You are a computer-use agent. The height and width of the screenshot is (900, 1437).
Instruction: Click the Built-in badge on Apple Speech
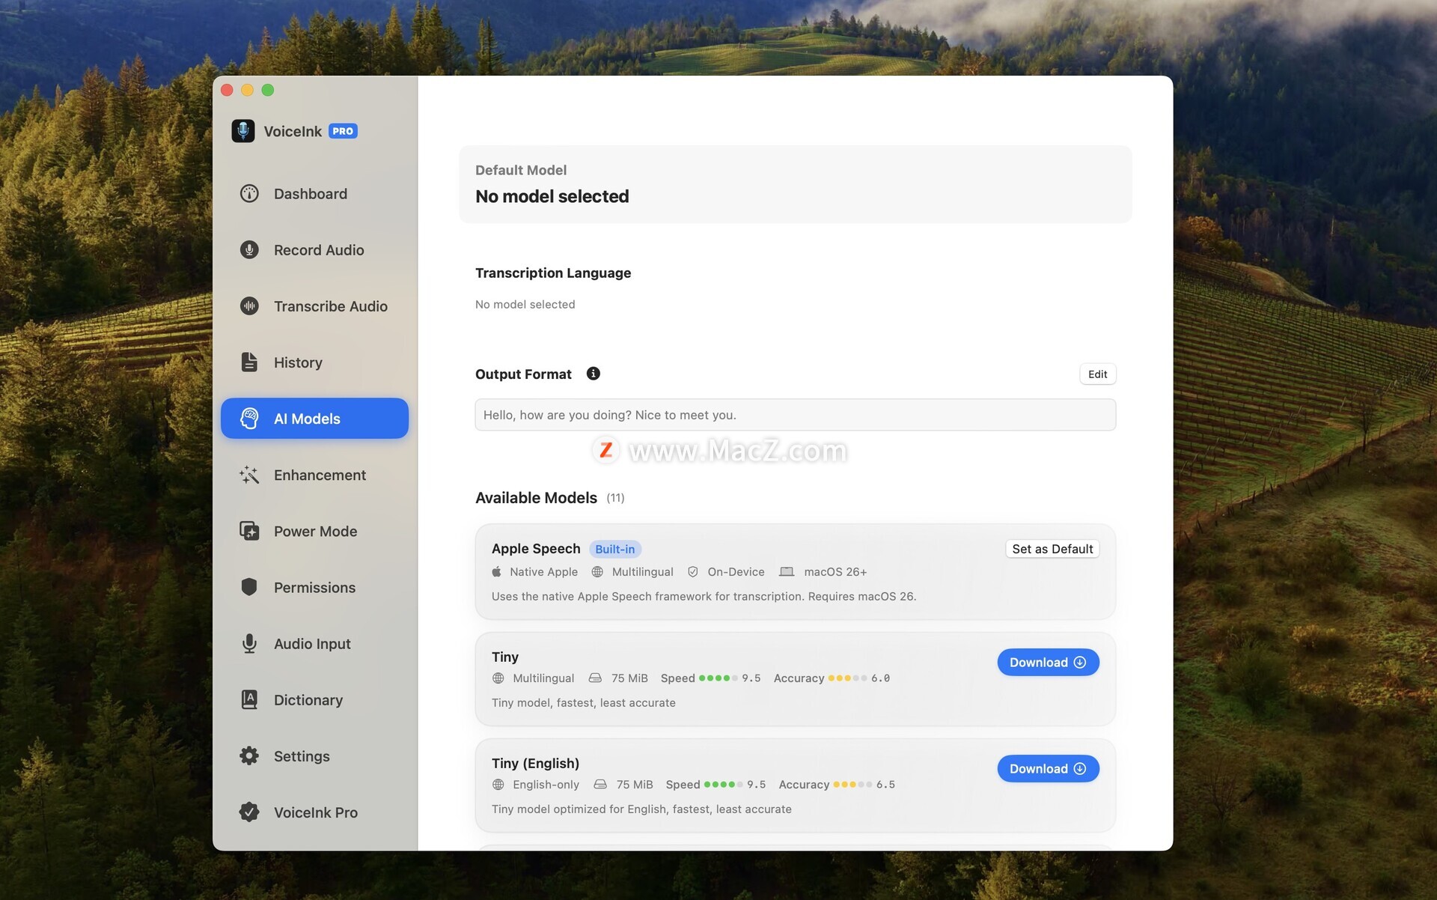pos(615,549)
